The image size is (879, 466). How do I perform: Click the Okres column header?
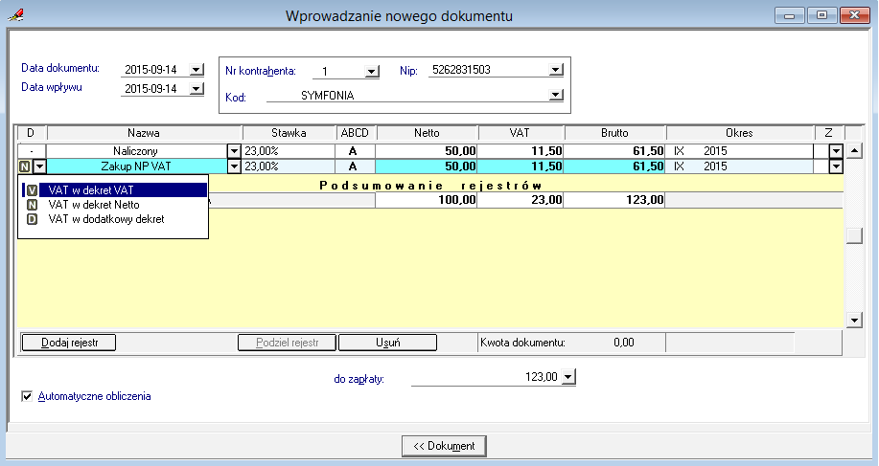pyautogui.click(x=739, y=133)
